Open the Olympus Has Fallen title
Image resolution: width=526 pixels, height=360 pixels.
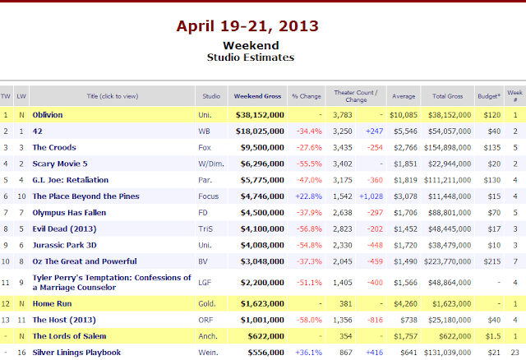coord(72,213)
